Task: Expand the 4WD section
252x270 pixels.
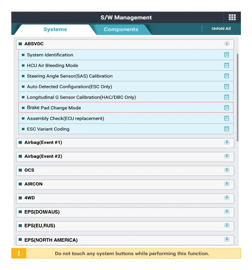Action: click(227, 198)
